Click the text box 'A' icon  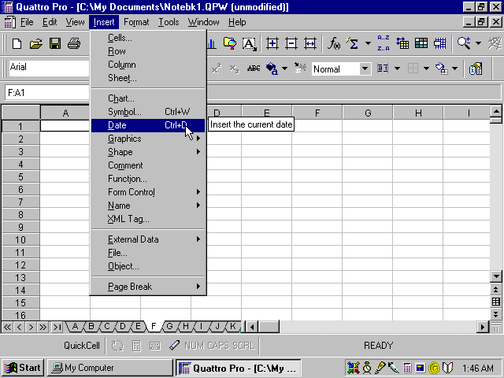(x=249, y=43)
